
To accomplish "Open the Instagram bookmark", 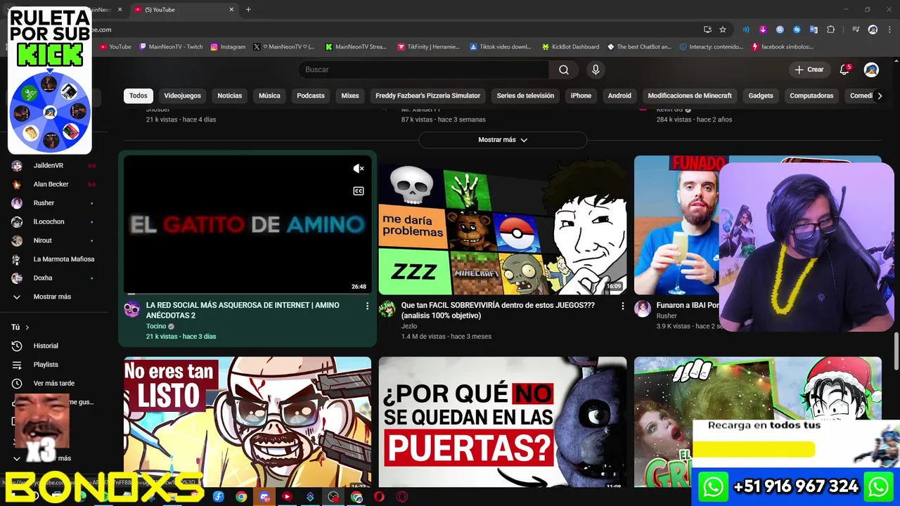I will click(x=229, y=47).
